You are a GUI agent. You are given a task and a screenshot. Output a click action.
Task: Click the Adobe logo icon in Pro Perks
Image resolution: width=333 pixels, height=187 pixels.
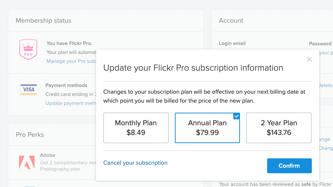click(27, 162)
